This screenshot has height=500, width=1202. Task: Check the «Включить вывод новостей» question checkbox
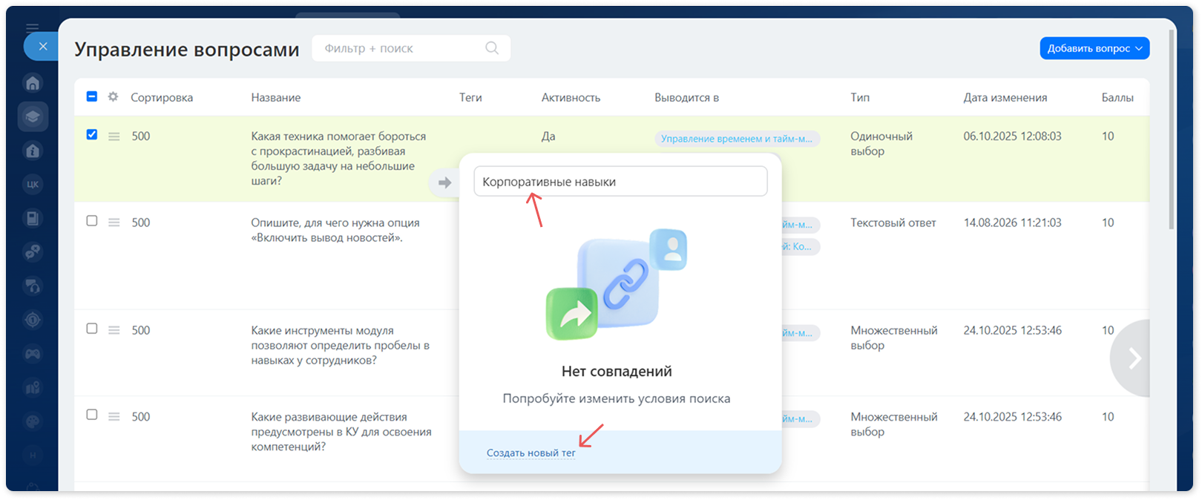tap(92, 220)
